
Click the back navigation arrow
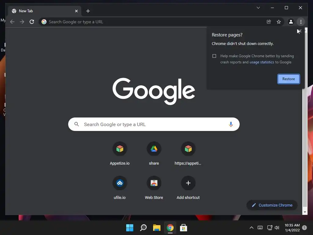pyautogui.click(x=12, y=22)
